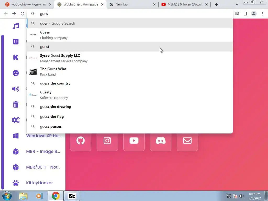This screenshot has width=268, height=201.
Task: Open the media control queue icon
Action: (x=237, y=14)
